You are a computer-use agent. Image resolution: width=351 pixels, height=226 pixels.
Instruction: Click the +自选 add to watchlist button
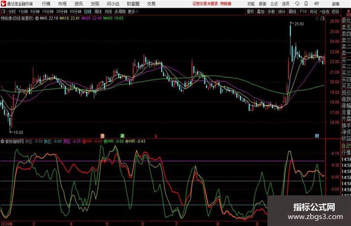tap(325, 12)
